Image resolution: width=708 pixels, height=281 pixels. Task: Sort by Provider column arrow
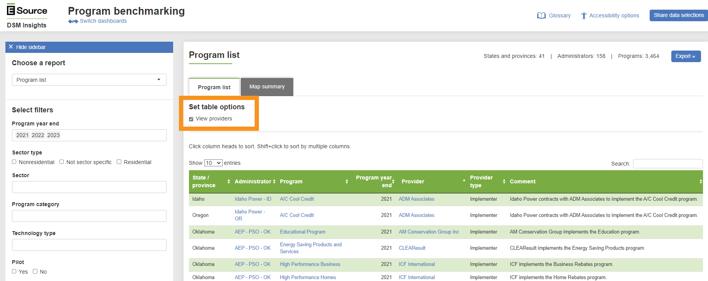[464, 181]
